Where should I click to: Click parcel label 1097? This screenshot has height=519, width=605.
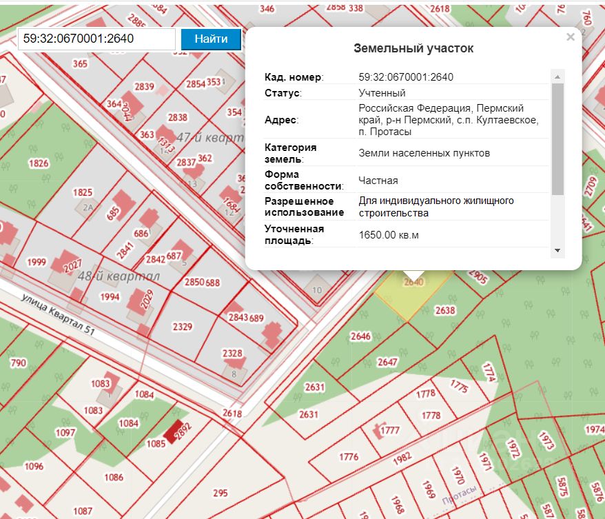[65, 433]
